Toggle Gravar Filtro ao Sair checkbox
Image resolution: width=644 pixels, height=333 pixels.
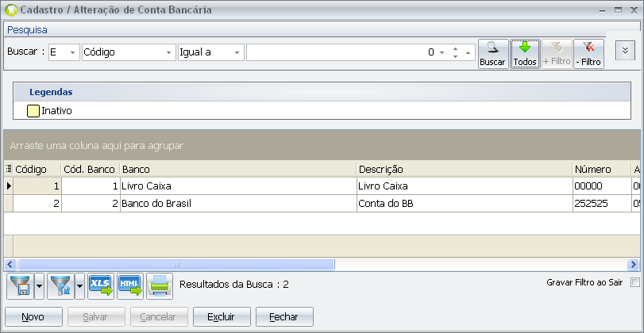point(635,282)
